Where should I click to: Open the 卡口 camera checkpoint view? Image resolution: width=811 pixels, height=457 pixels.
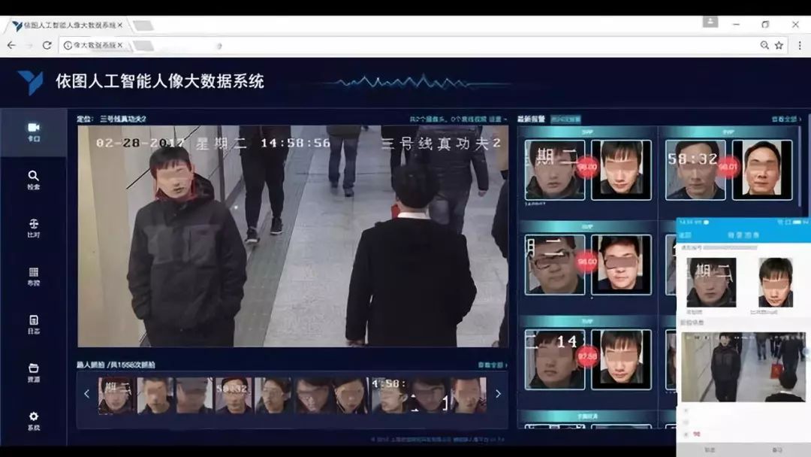[34, 132]
